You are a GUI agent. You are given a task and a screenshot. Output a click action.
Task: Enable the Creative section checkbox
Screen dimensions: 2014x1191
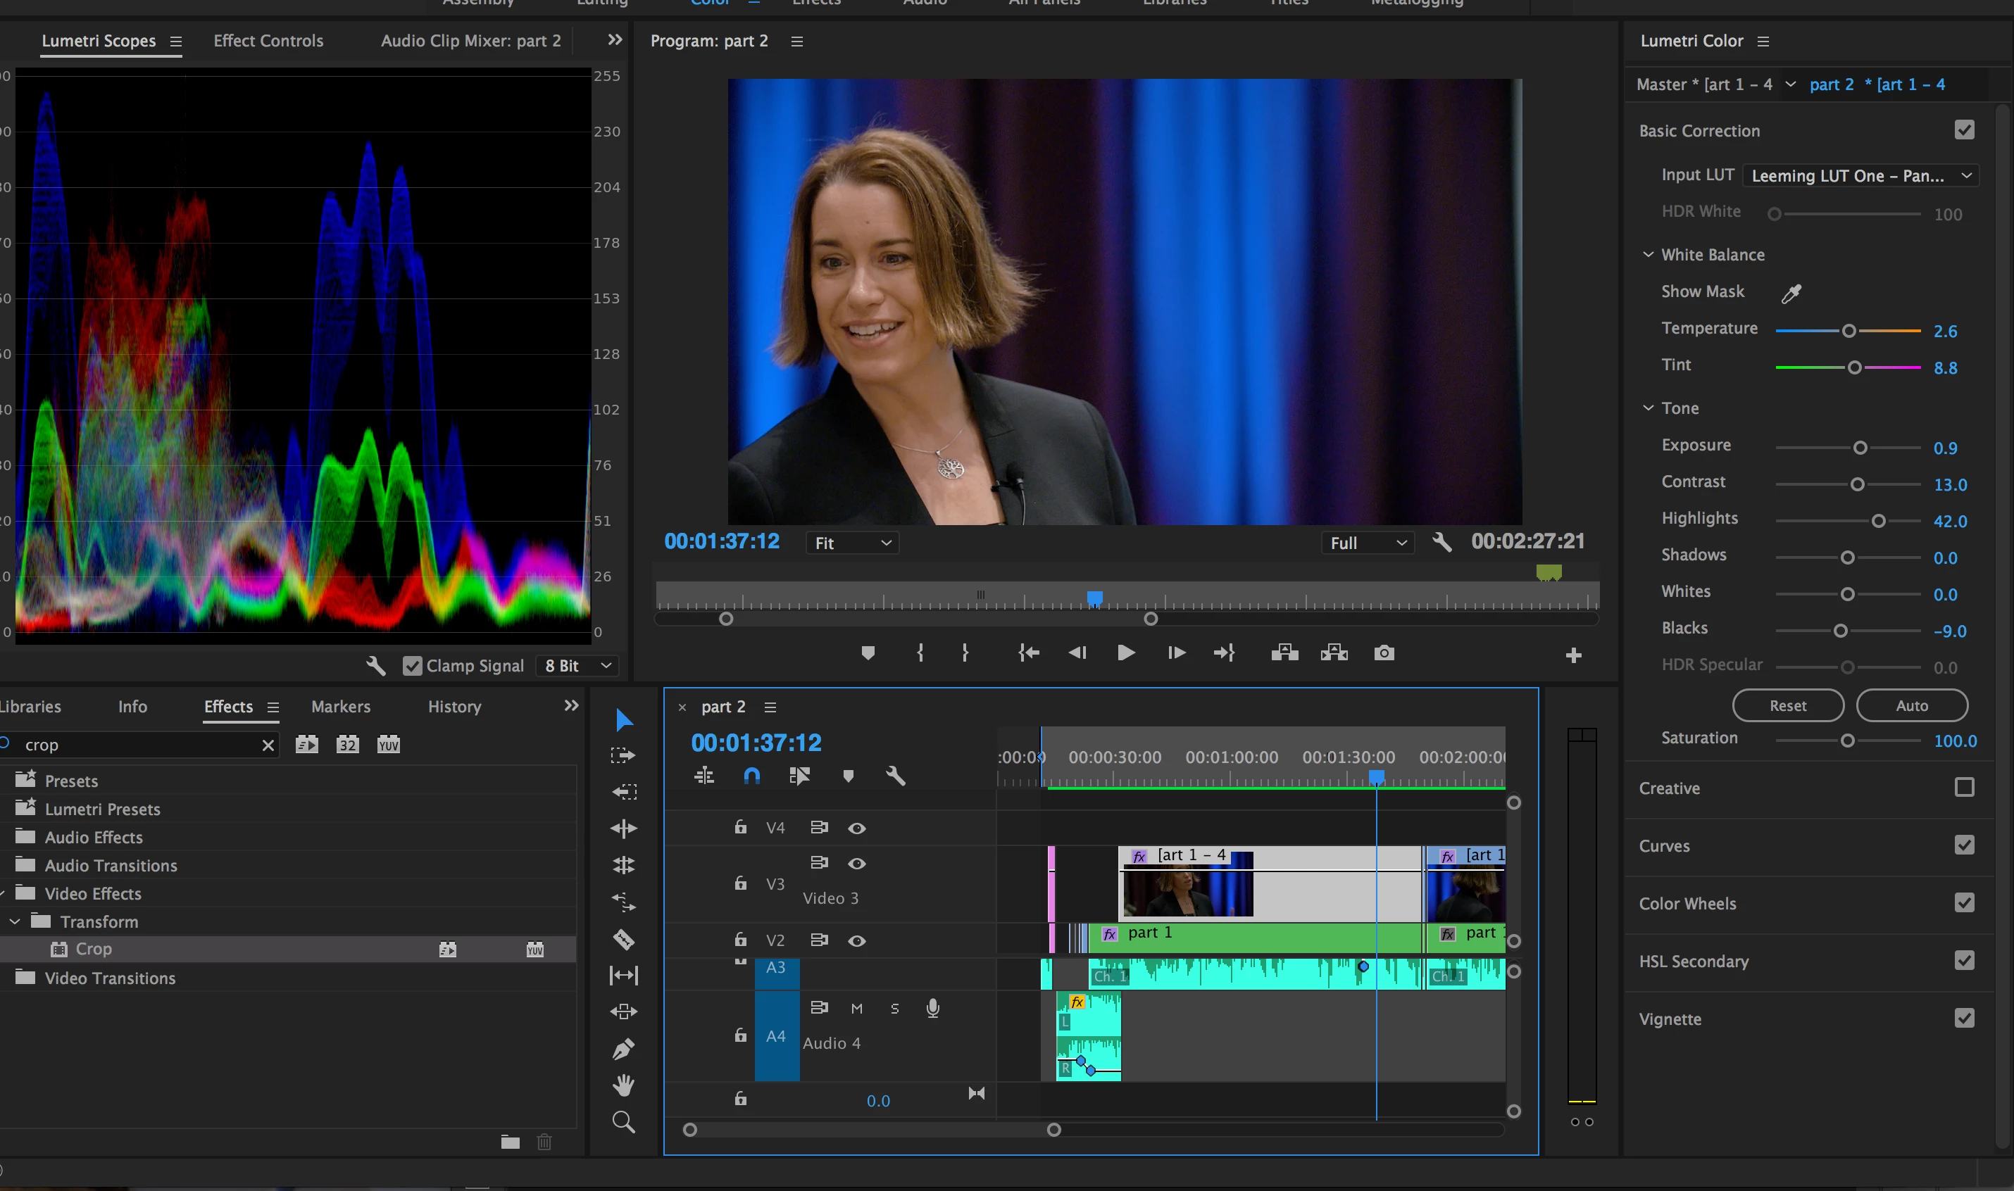(1963, 787)
